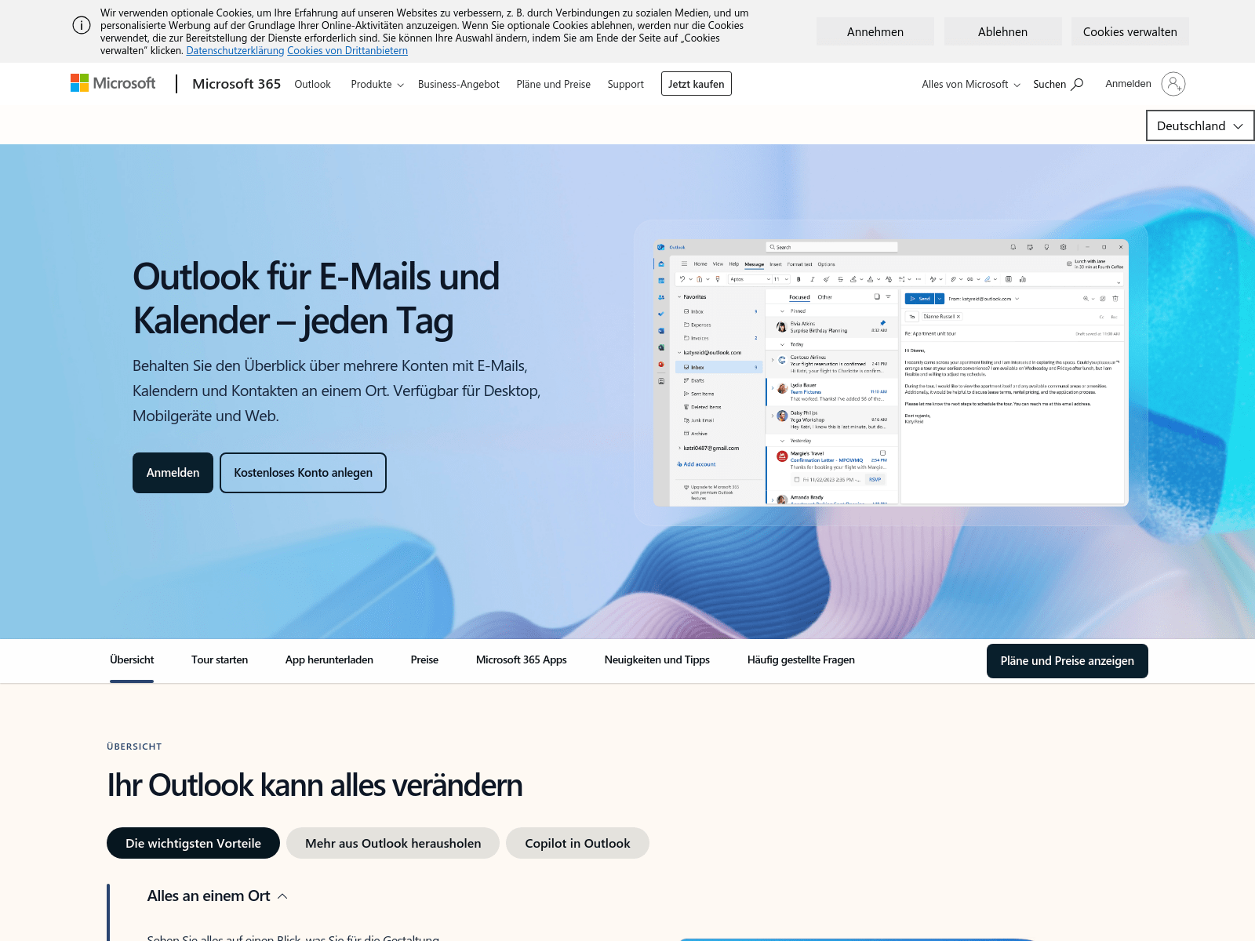
Task: Go to Microsoft 365 home link
Action: (236, 84)
